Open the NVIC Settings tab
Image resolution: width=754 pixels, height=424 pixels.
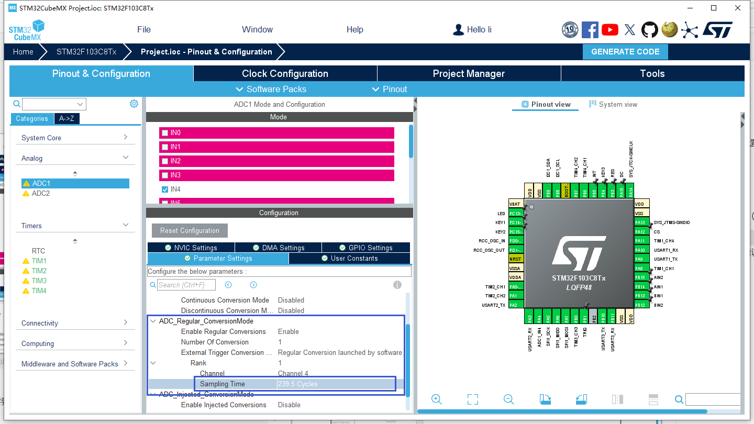pos(191,248)
